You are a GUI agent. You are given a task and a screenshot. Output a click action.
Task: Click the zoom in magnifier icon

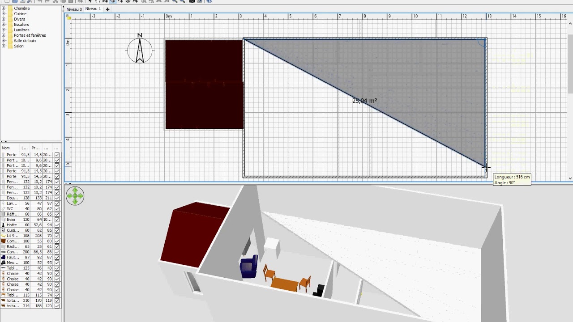(x=182, y=2)
